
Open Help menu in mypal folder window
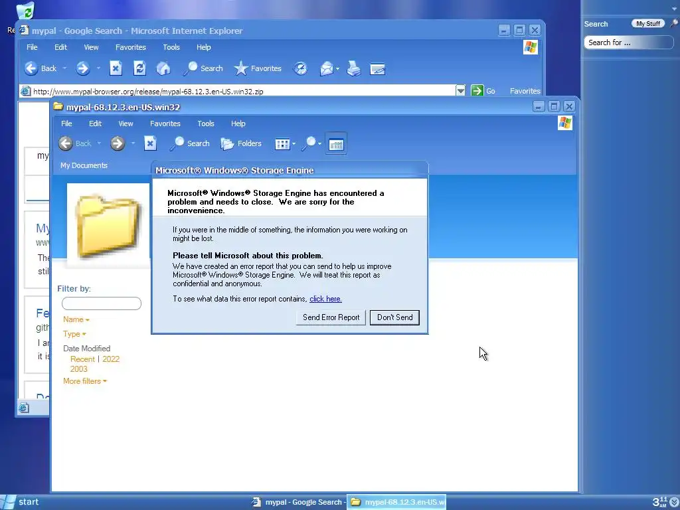tap(238, 124)
